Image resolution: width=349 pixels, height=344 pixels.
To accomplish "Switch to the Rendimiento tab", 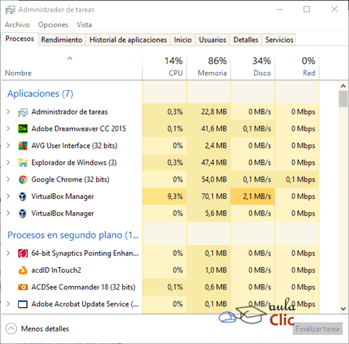I will [61, 40].
